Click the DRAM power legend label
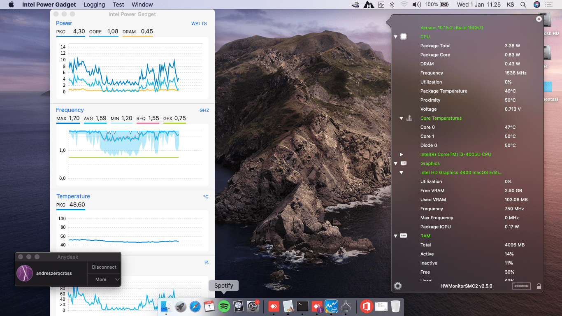562x316 pixels. [129, 32]
